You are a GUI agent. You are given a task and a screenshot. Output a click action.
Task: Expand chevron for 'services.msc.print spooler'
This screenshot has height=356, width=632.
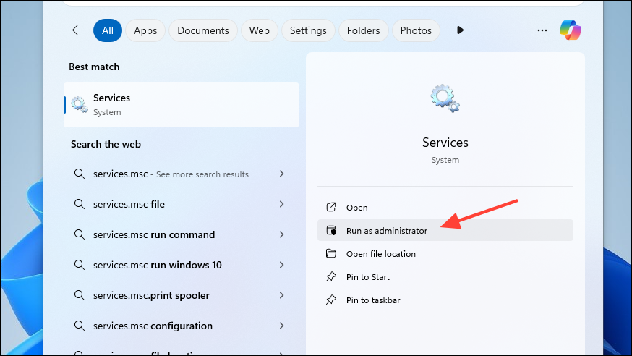pyautogui.click(x=282, y=295)
